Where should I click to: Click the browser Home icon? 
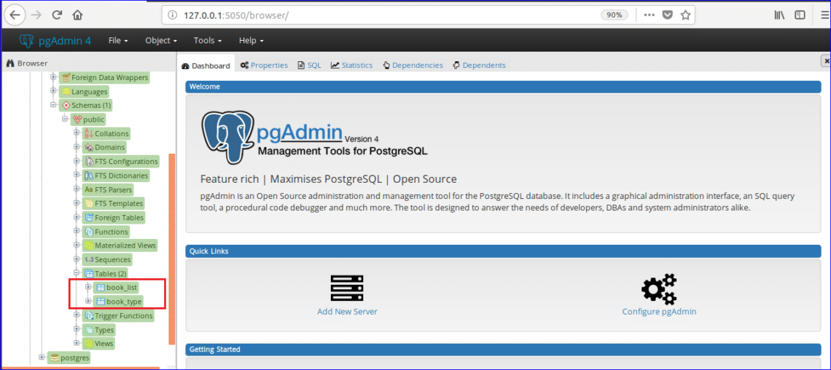pyautogui.click(x=77, y=15)
